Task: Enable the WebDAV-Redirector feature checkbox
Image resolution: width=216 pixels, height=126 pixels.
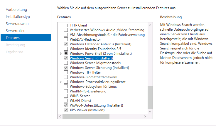Action: 66,39
